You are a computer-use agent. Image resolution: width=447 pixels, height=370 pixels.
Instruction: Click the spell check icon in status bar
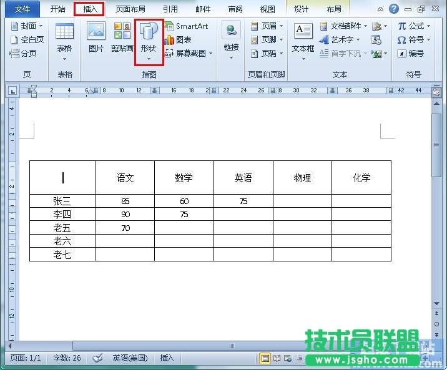(97, 358)
